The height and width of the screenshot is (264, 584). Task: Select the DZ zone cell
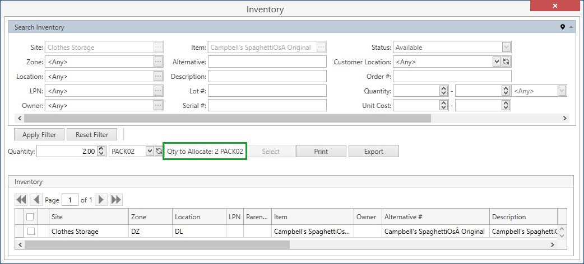150,231
